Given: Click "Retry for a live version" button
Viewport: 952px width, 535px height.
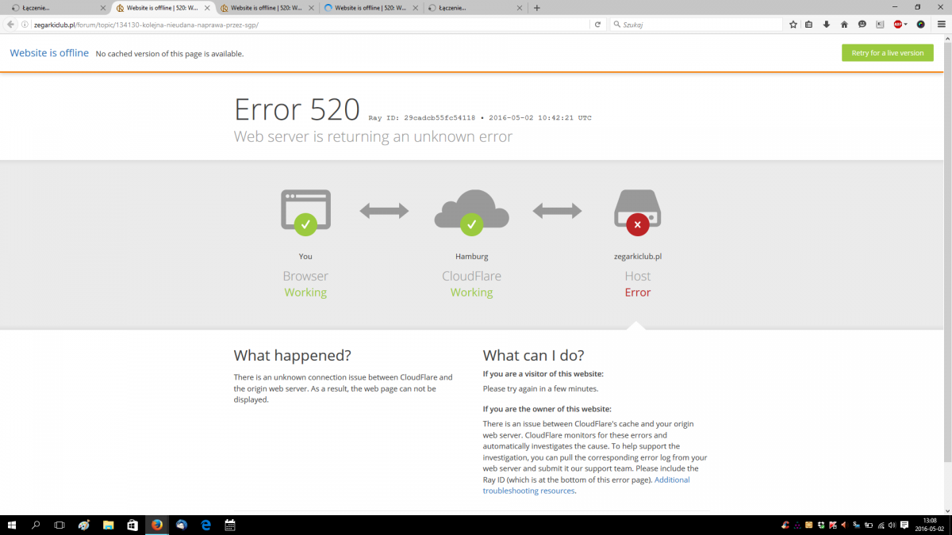Looking at the screenshot, I should (888, 53).
